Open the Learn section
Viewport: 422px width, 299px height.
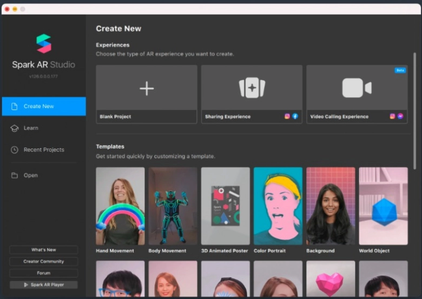[44, 128]
